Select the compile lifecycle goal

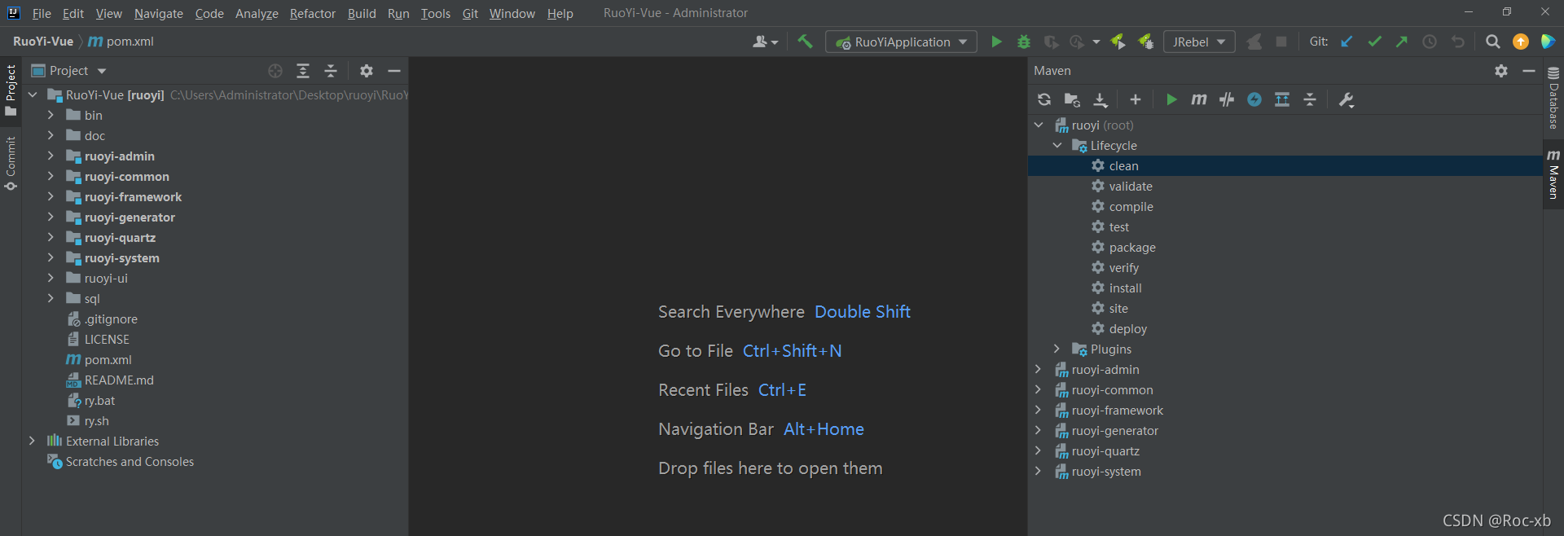[x=1131, y=206]
